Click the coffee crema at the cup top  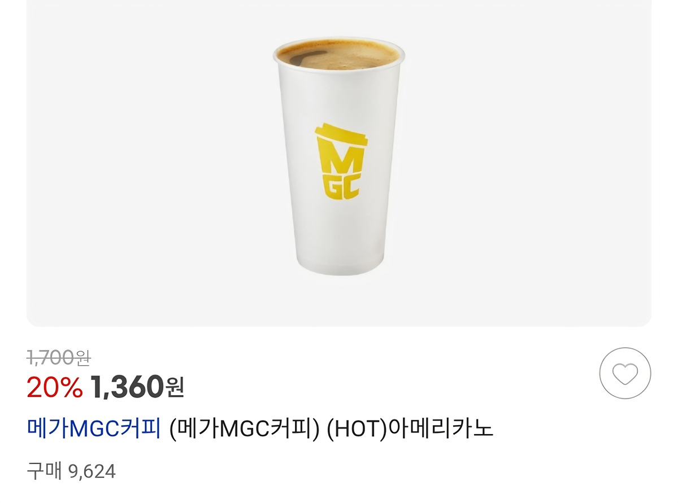tap(340, 56)
